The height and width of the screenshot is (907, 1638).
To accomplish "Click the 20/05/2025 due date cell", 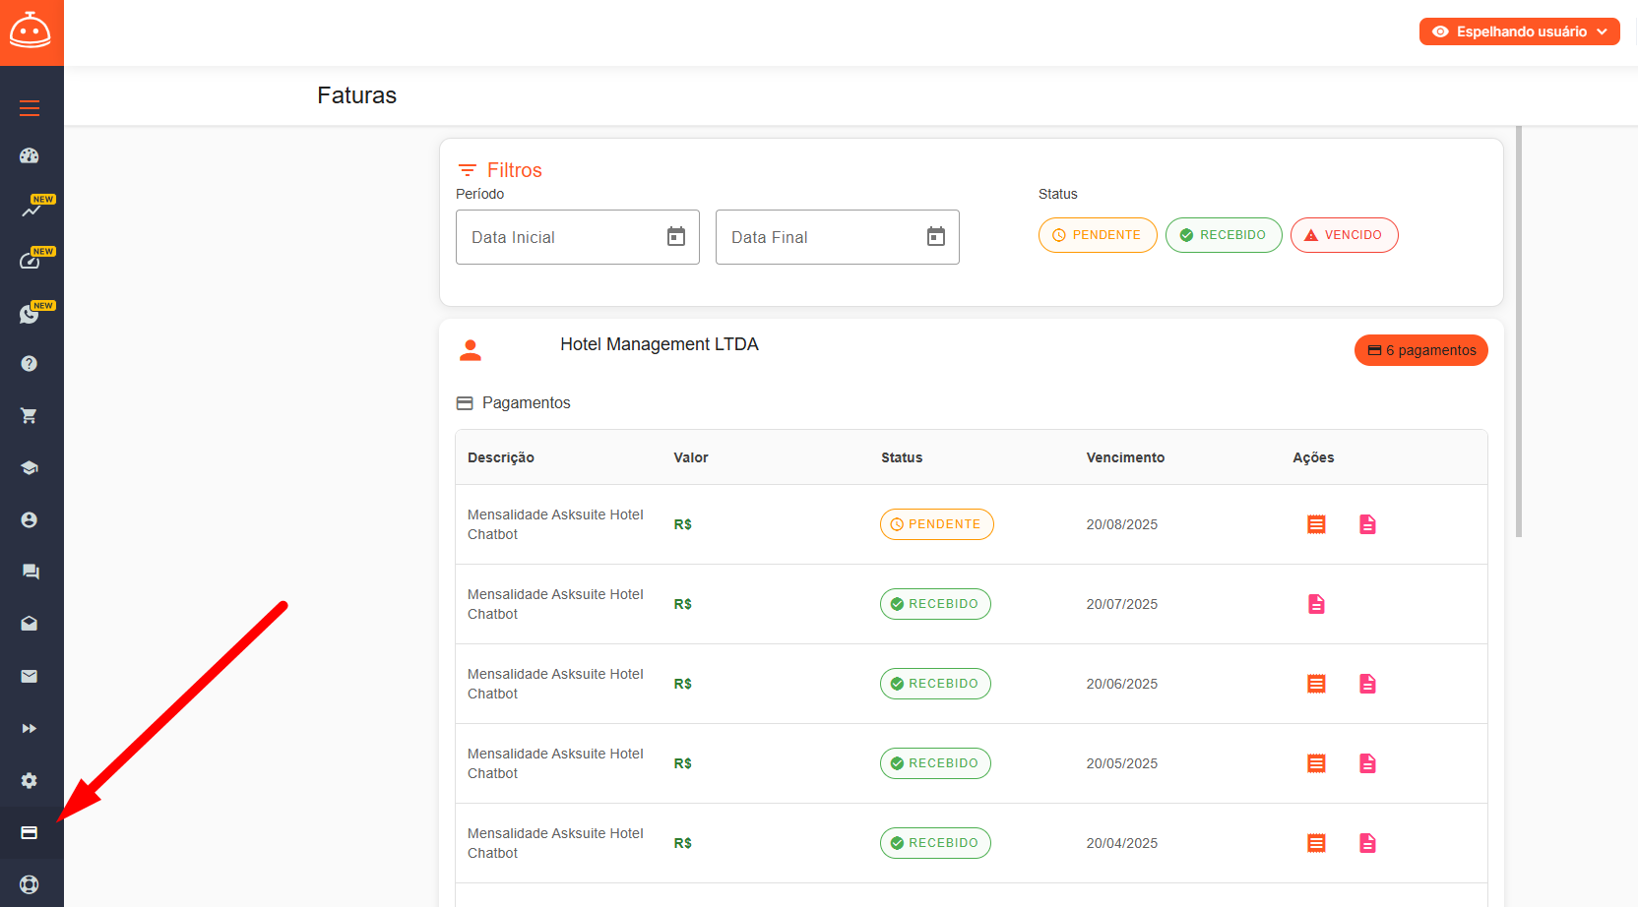I will pyautogui.click(x=1122, y=763).
